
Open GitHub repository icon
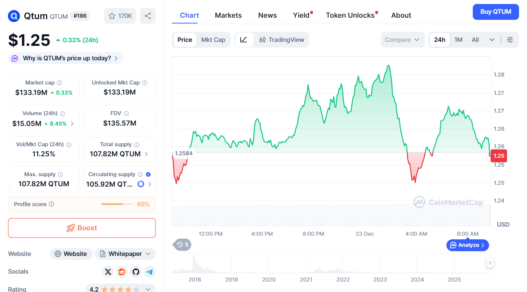coord(136,272)
